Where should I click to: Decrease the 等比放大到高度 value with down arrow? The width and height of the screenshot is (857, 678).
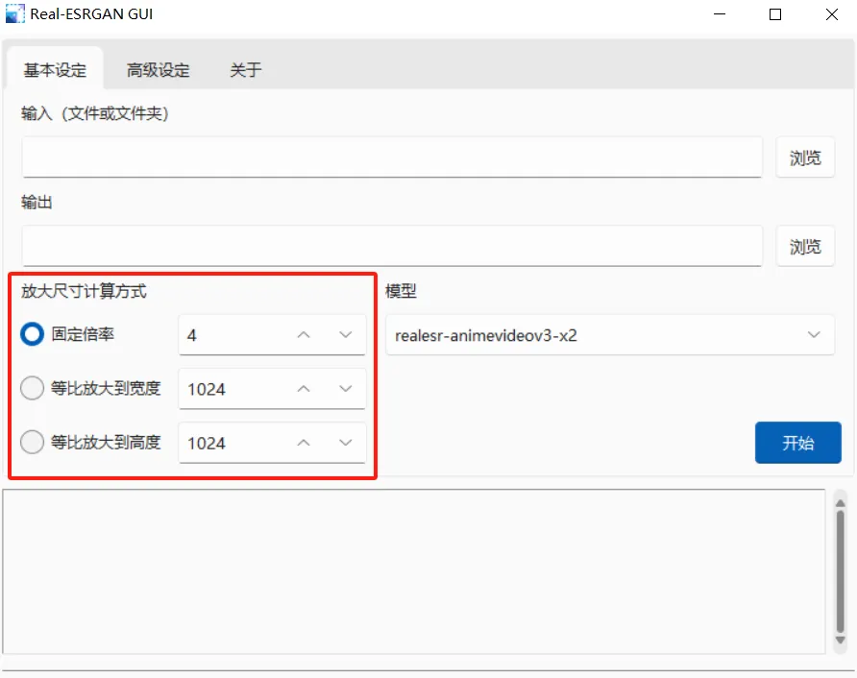(x=346, y=443)
